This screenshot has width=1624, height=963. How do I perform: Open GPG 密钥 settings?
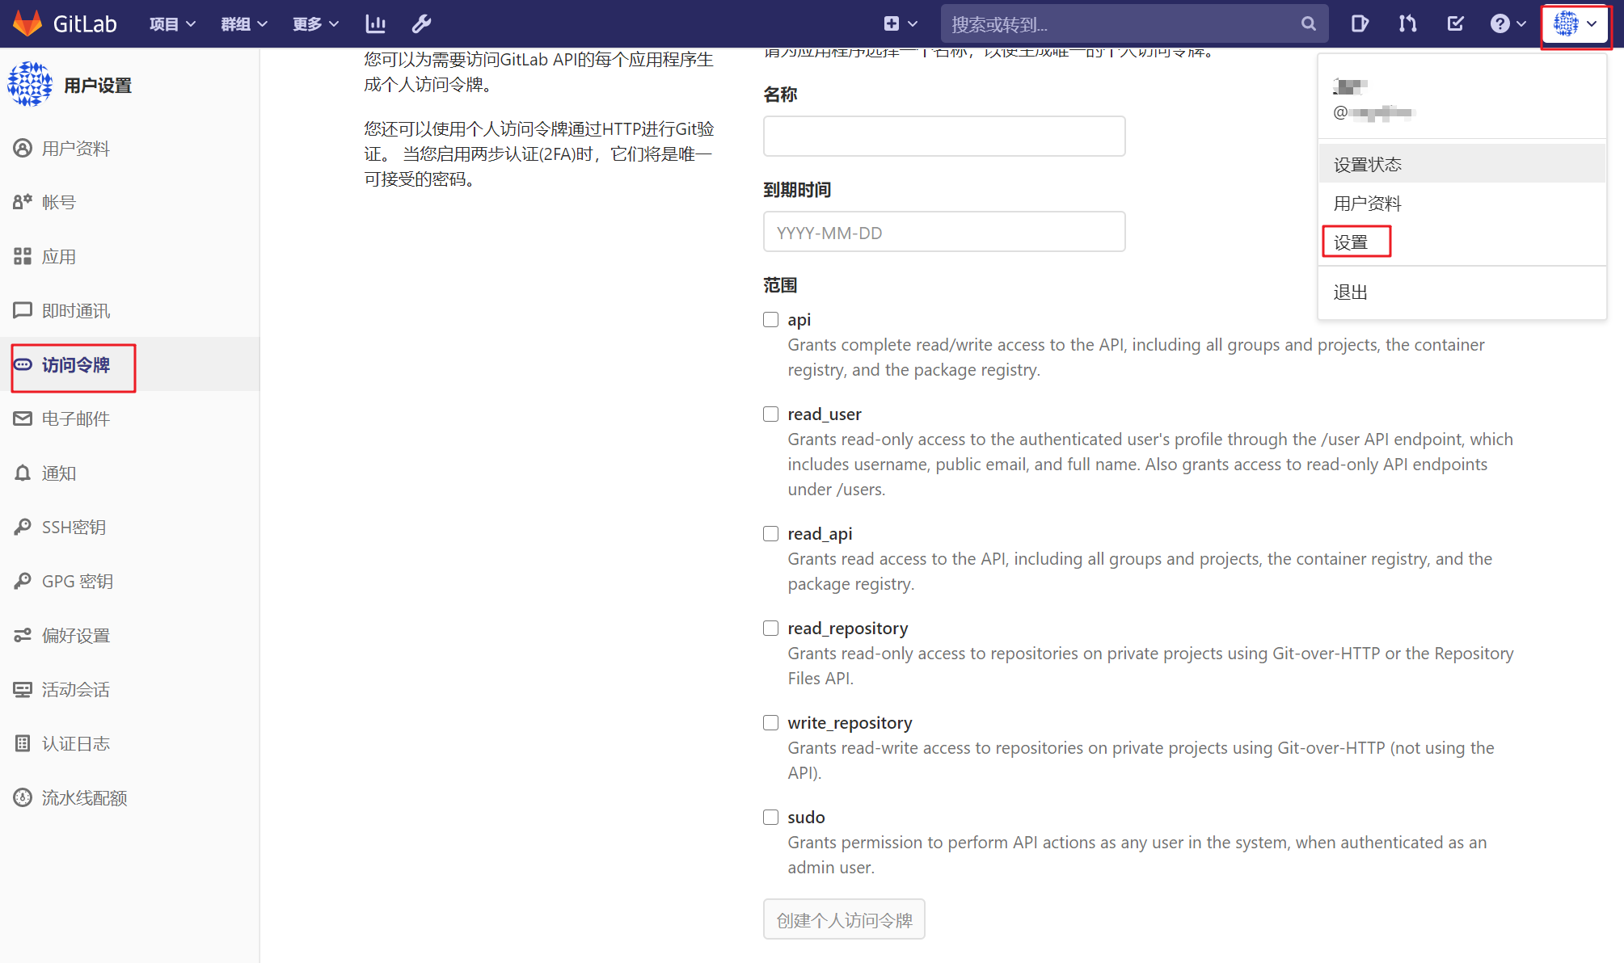pos(77,581)
